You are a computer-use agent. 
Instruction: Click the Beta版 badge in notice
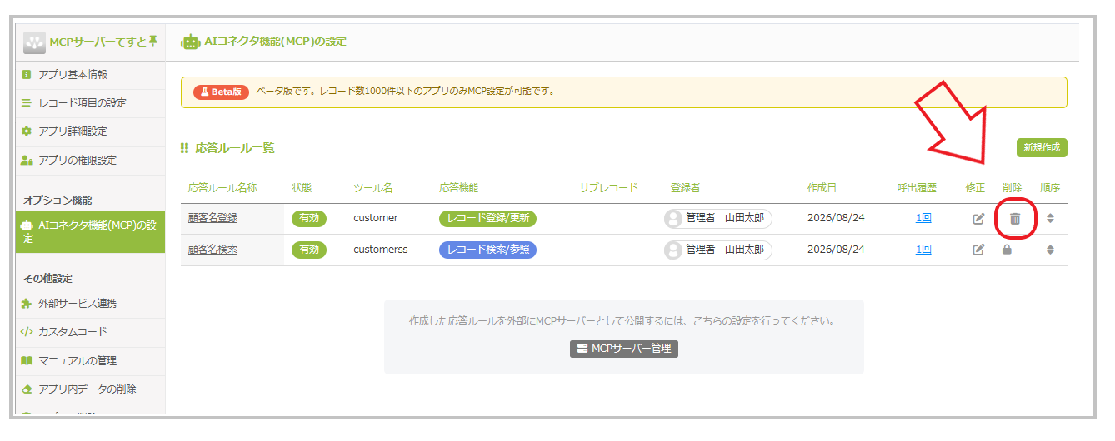221,92
